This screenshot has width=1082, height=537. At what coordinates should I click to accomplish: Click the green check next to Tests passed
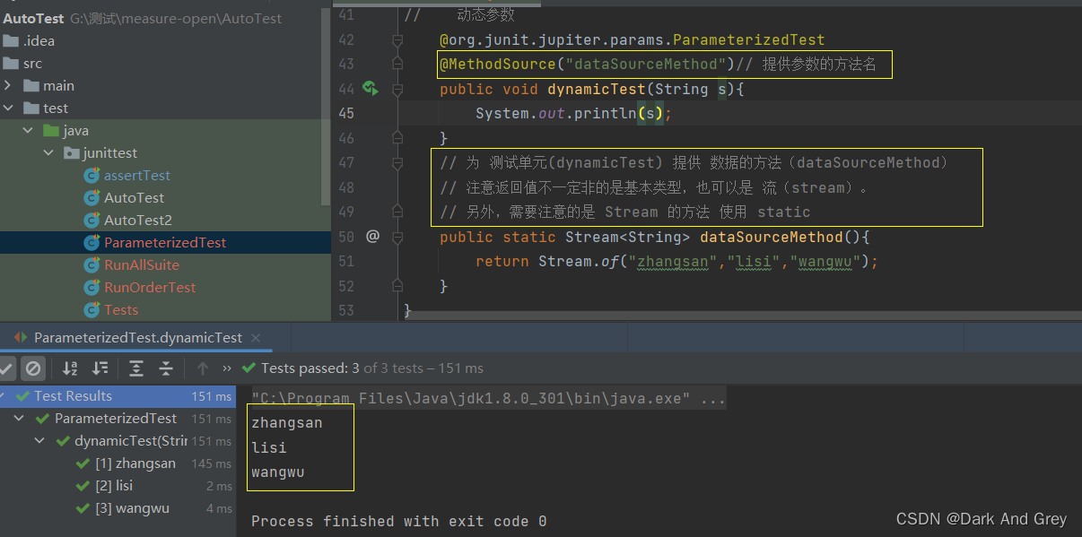pyautogui.click(x=249, y=368)
